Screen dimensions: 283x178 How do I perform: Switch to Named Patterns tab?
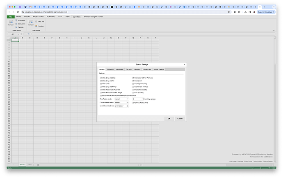[x=159, y=70]
